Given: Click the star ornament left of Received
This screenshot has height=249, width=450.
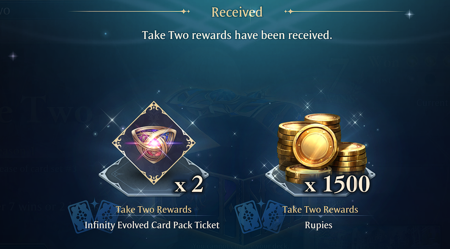Looking at the screenshot, I should pos(186,11).
